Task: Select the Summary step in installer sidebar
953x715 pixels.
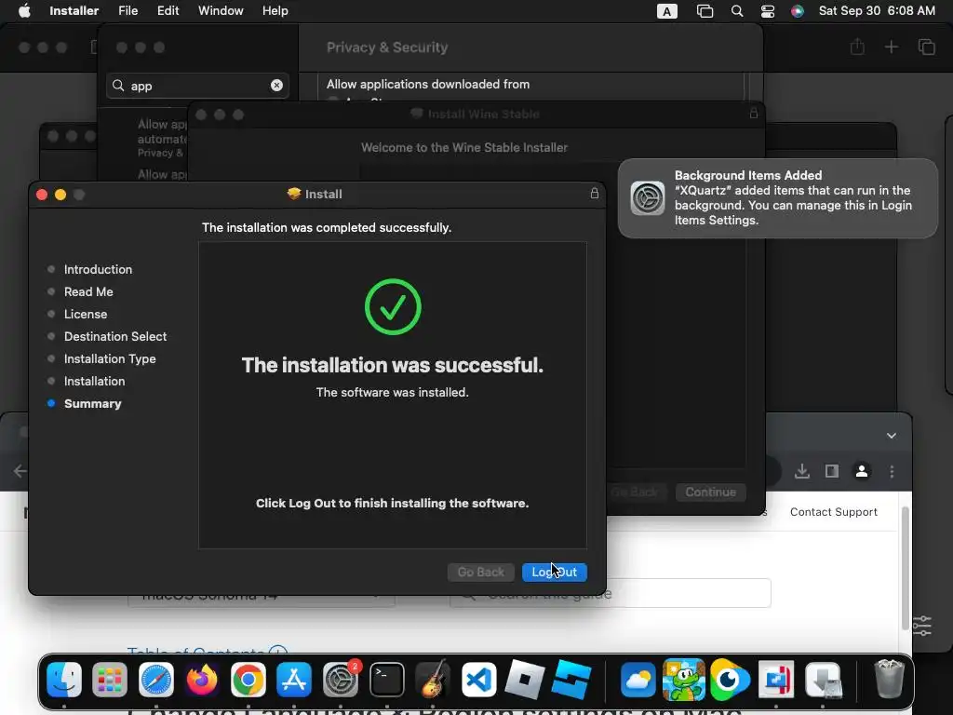Action: [92, 404]
